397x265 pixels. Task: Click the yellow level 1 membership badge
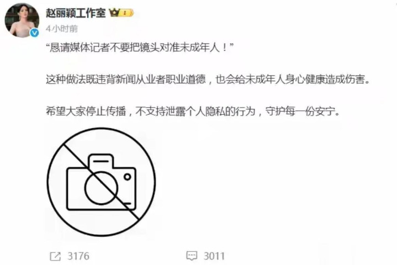point(126,13)
